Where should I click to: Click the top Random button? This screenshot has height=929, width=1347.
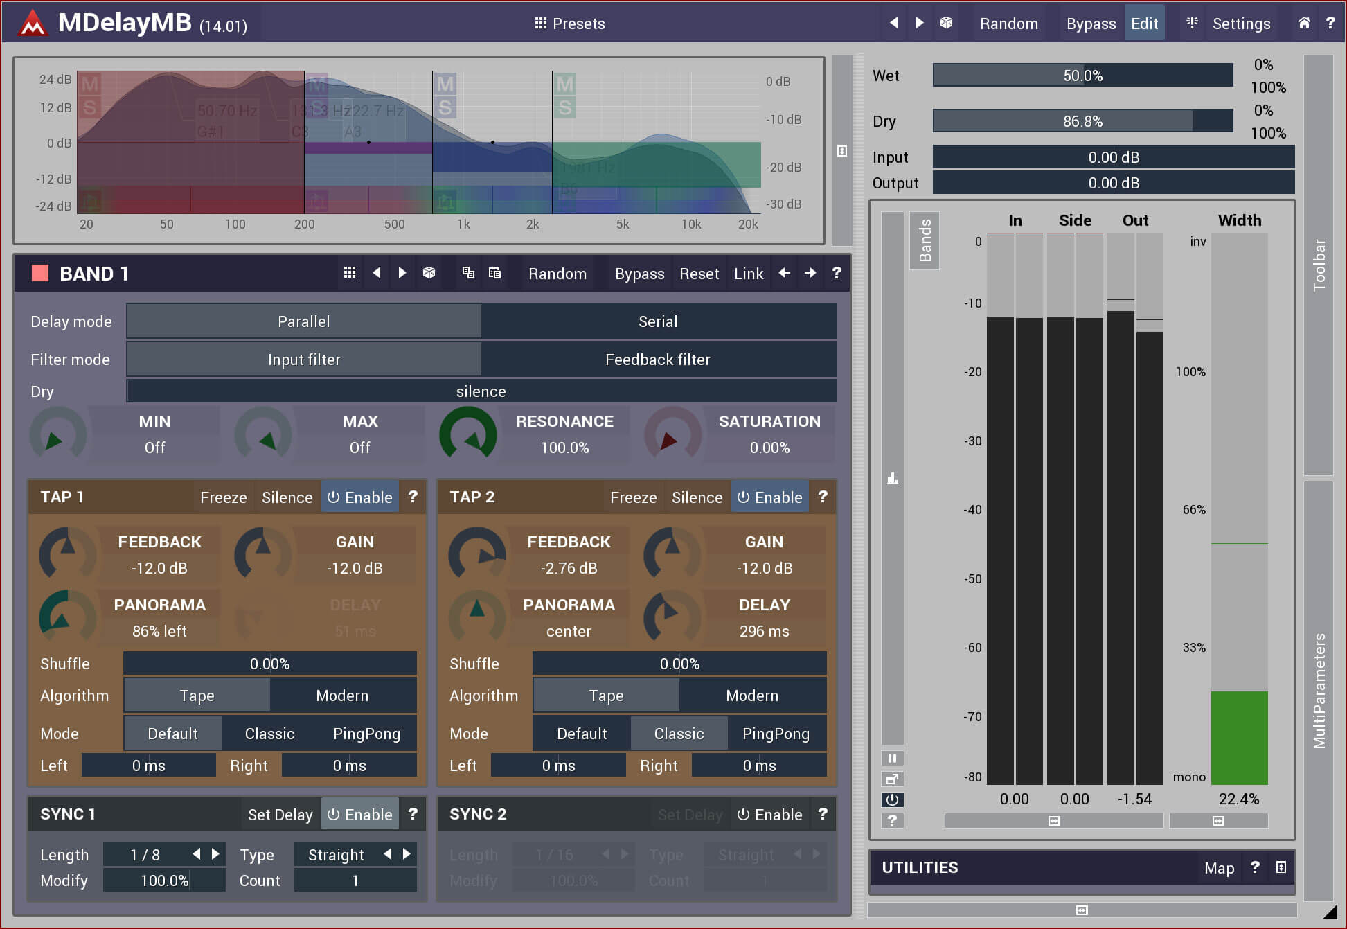pyautogui.click(x=1008, y=24)
